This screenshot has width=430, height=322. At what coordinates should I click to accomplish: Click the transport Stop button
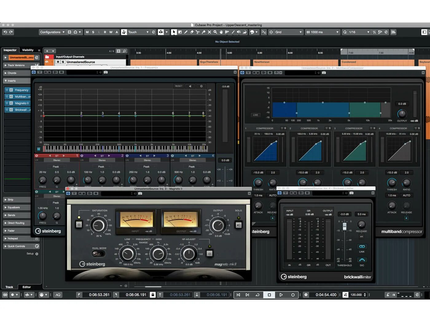[x=269, y=295]
